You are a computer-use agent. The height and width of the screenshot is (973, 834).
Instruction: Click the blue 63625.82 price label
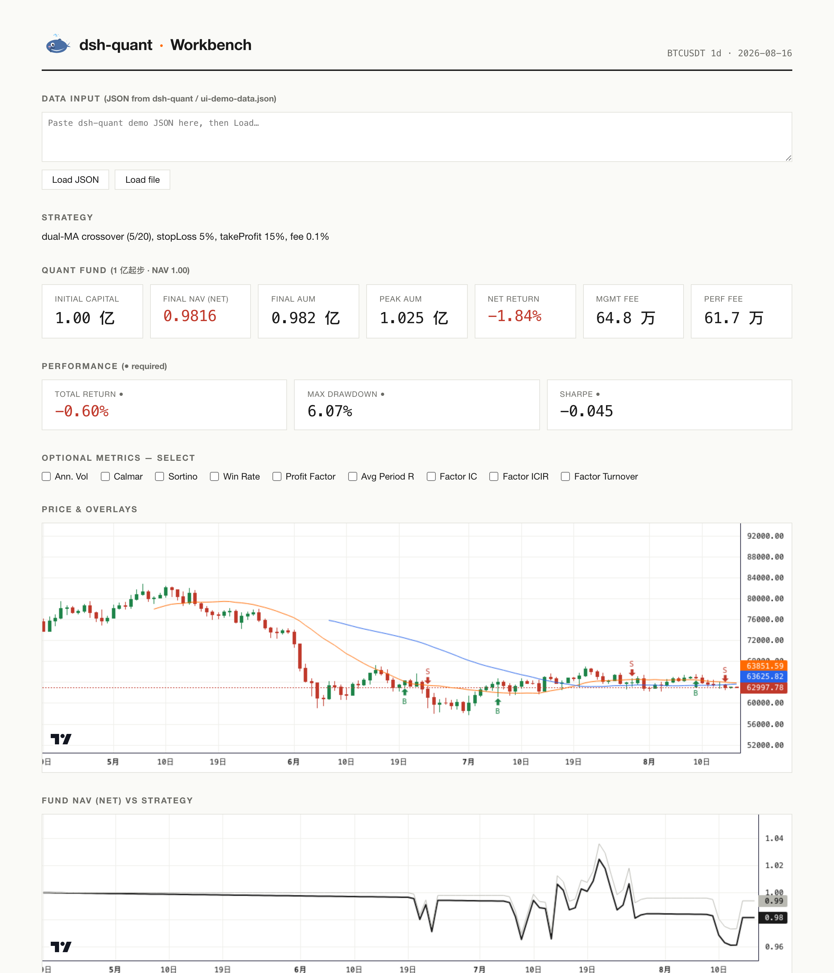(764, 676)
